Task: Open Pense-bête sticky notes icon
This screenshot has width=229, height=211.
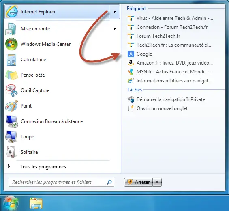Action: click(11, 75)
